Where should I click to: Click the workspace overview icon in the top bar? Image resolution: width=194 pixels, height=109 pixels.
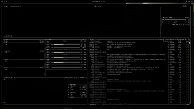coord(2,1)
